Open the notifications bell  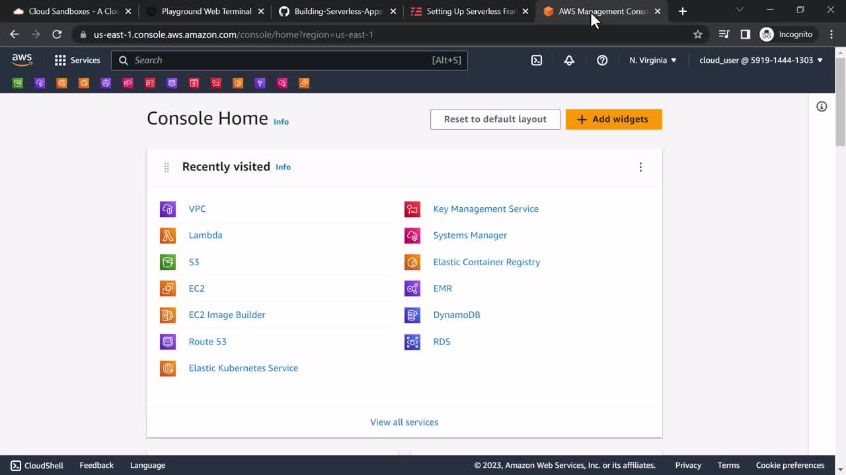569,60
